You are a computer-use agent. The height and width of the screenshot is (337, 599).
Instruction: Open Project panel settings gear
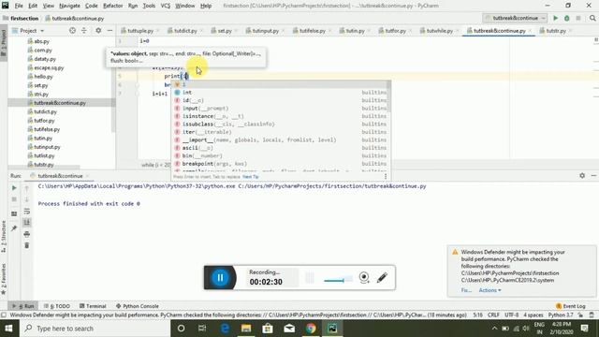pos(98,31)
